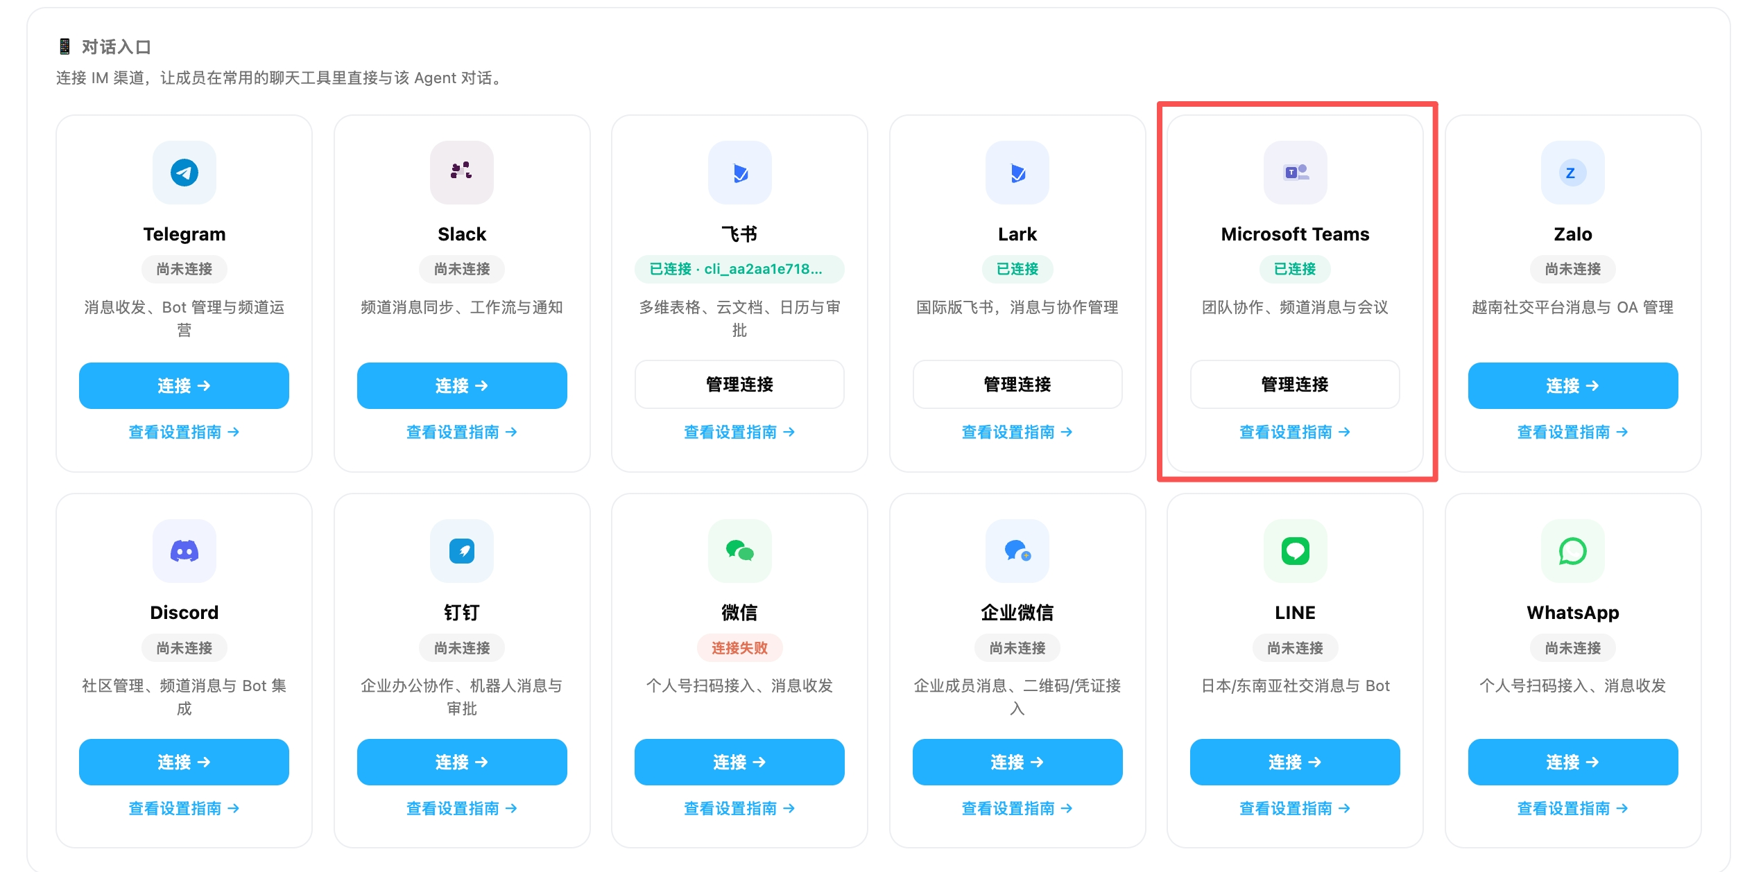Click the 微信 chat bubbles icon
The width and height of the screenshot is (1745, 872).
tap(740, 551)
